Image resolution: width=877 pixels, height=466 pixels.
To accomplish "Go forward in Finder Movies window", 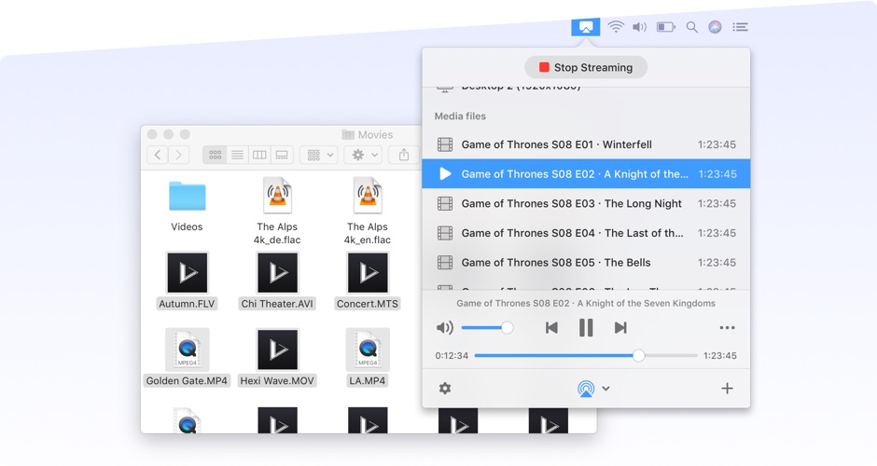I will coord(178,155).
